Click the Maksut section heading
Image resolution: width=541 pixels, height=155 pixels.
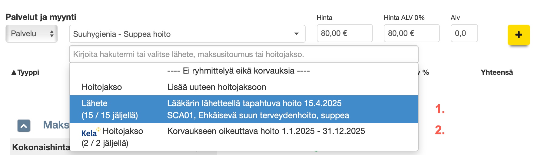click(x=56, y=125)
